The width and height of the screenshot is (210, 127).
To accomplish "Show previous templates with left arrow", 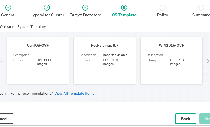I will 1,61.
